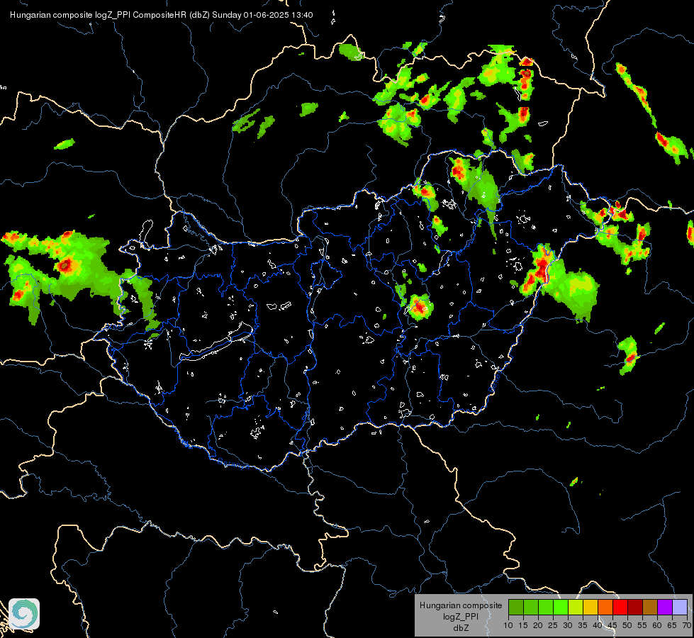Select the dark green swatch between 10 and 15
Screen dimensions: 694x638
[x=516, y=607]
